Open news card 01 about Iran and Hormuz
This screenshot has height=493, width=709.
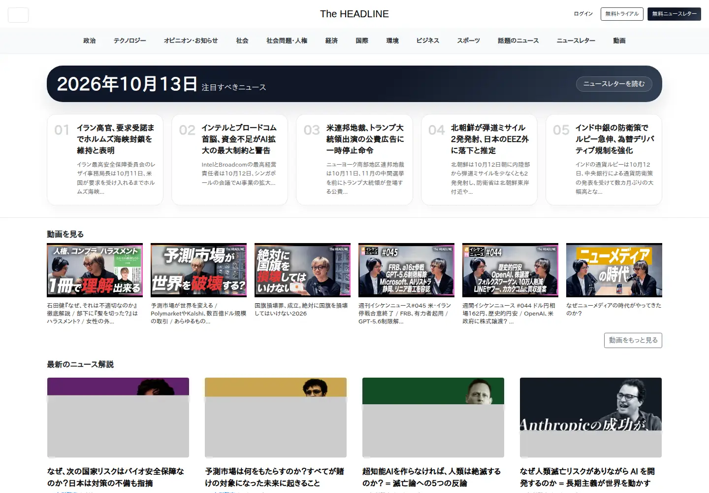point(105,160)
